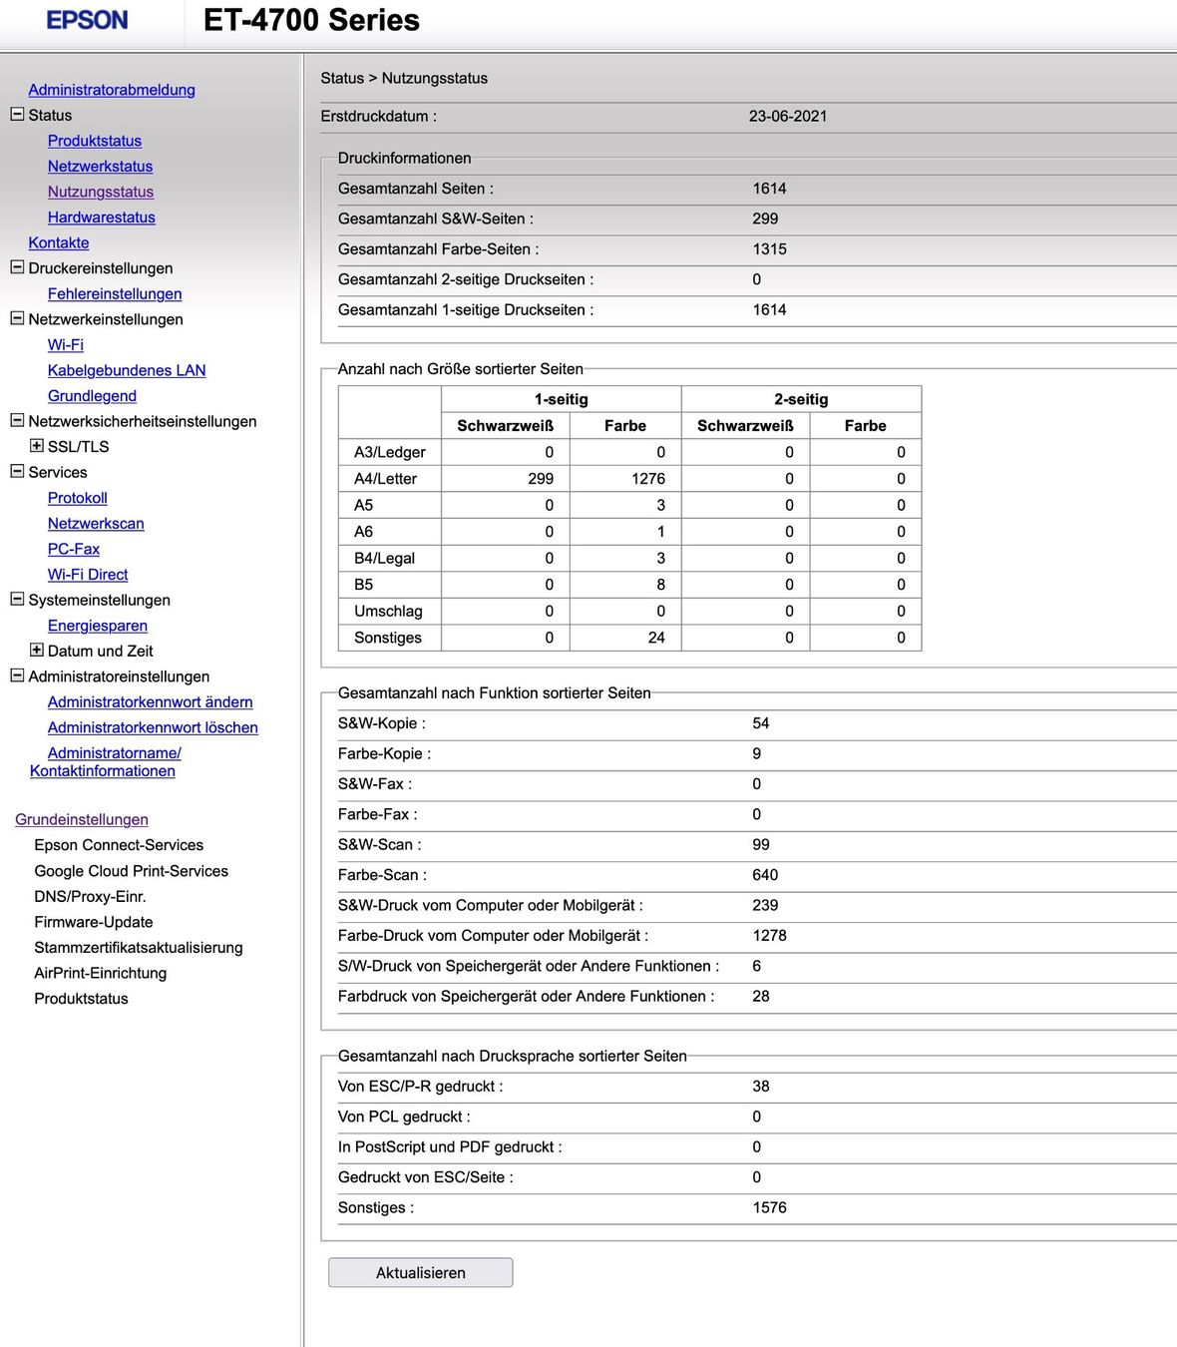Expand the SSL/TLS node

coord(37,446)
